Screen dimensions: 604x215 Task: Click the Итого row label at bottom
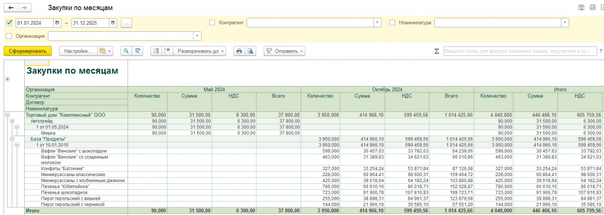32,211
